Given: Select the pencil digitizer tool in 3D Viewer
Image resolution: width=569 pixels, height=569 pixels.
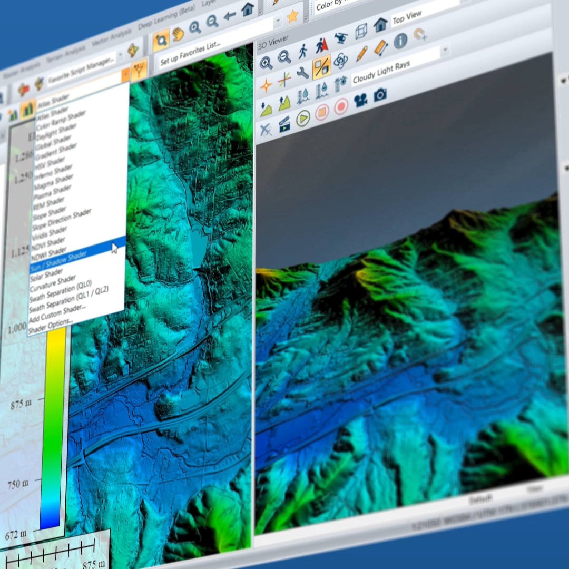Looking at the screenshot, I should (x=362, y=53).
